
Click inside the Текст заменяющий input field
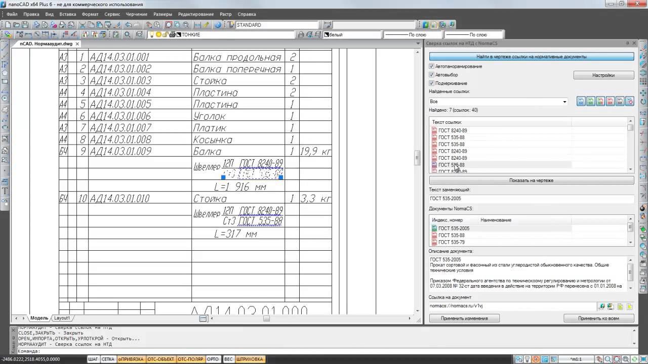[532, 199]
